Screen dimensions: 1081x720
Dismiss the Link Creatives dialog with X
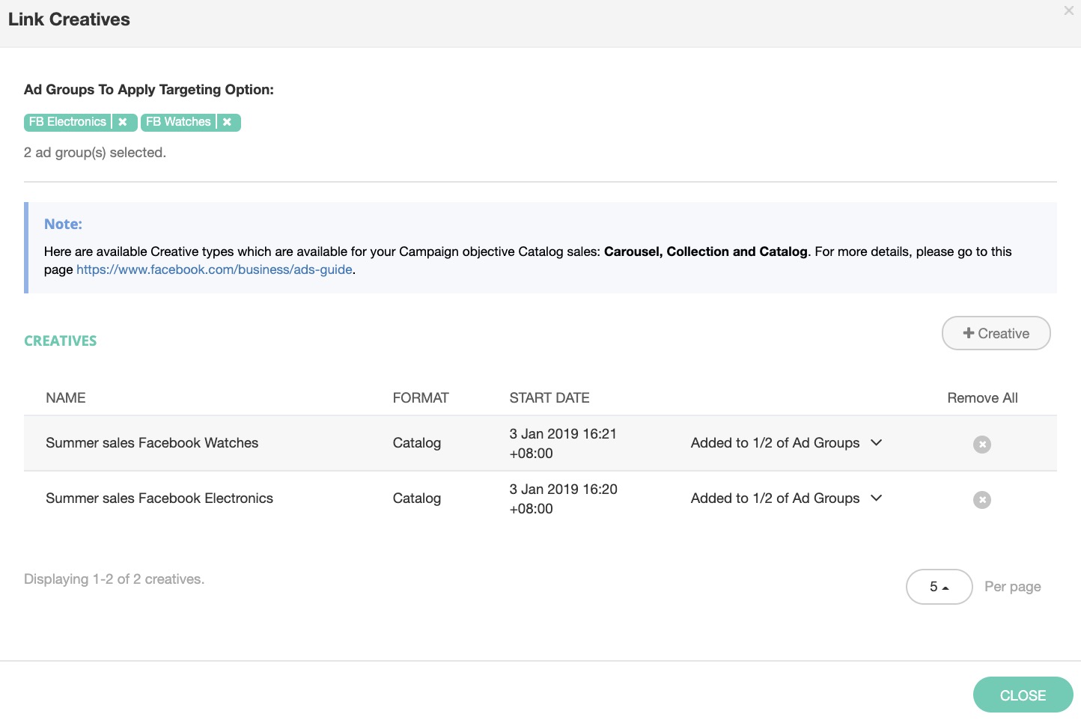click(x=1068, y=11)
